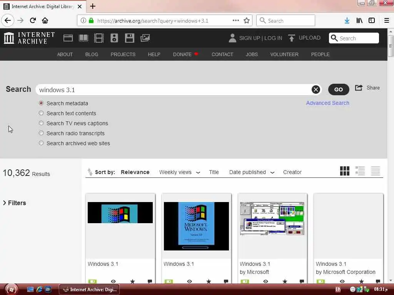394x295 pixels.
Task: Switch to detailed list view
Action: pyautogui.click(x=360, y=171)
